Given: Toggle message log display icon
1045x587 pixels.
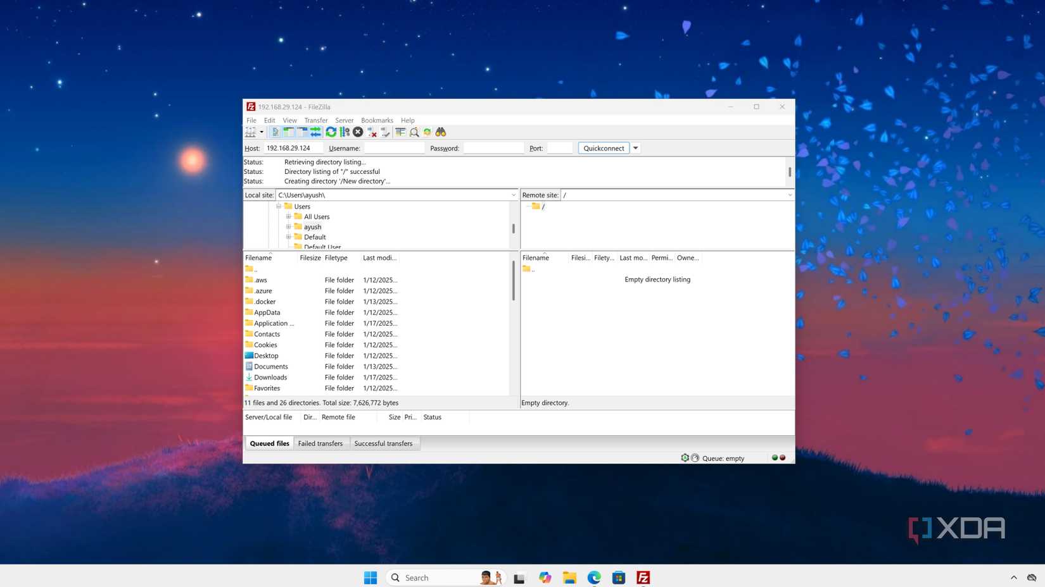Looking at the screenshot, I should tap(275, 132).
